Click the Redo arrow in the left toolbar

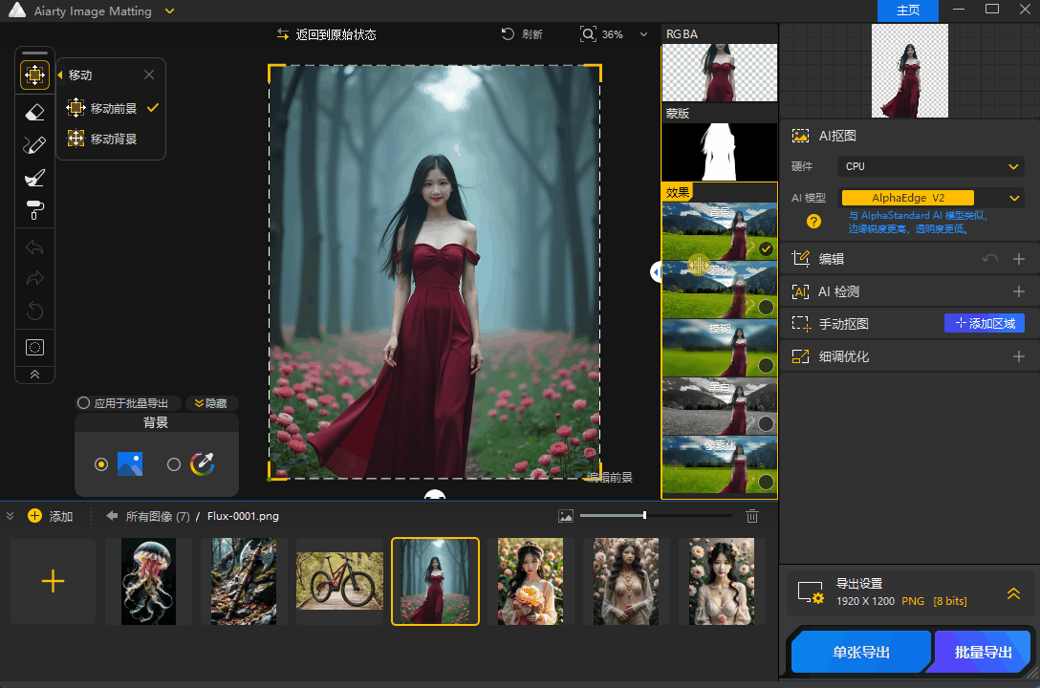coord(34,278)
